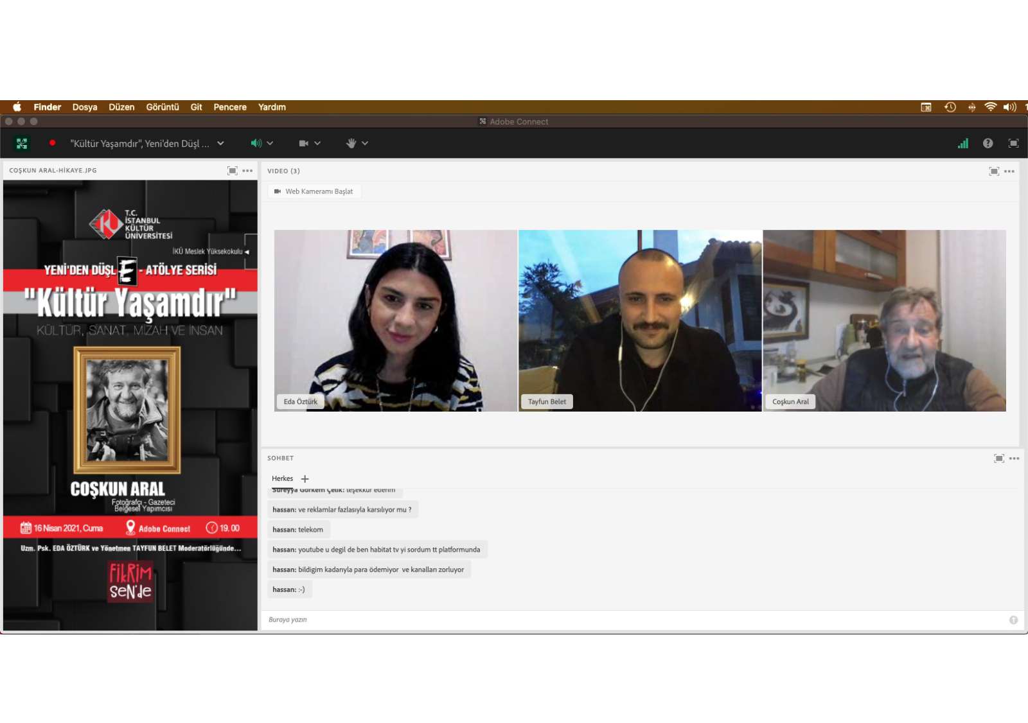
Task: Enter full screen mode in top toolbar
Action: pyautogui.click(x=1013, y=143)
